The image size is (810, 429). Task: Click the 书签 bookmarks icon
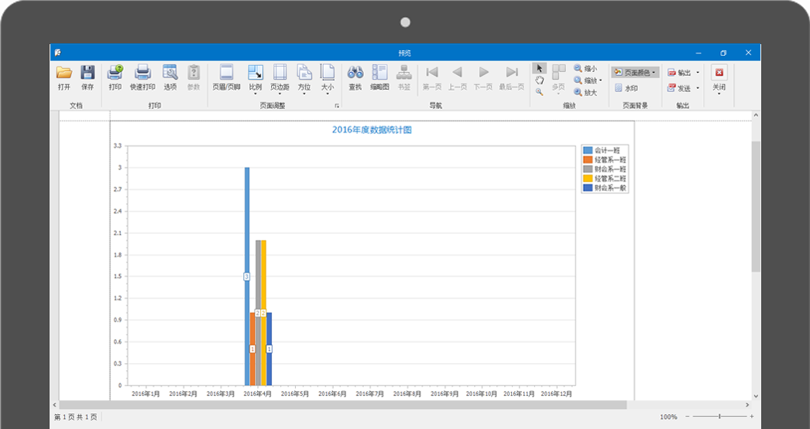pyautogui.click(x=404, y=77)
